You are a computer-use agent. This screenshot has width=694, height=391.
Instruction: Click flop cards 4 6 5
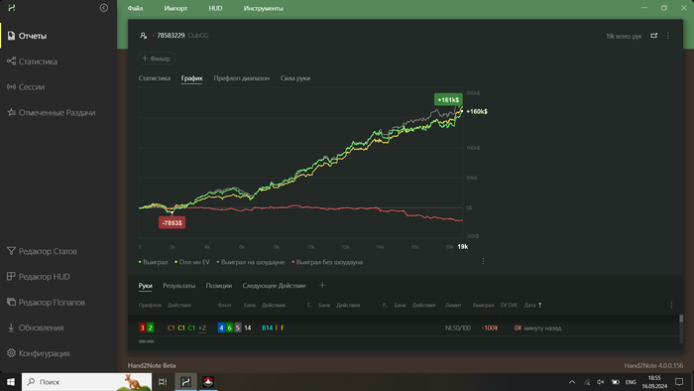pyautogui.click(x=229, y=327)
